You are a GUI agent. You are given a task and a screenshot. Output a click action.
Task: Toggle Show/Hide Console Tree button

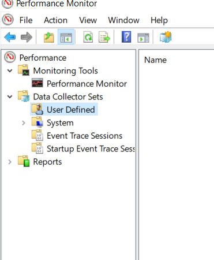point(66,37)
